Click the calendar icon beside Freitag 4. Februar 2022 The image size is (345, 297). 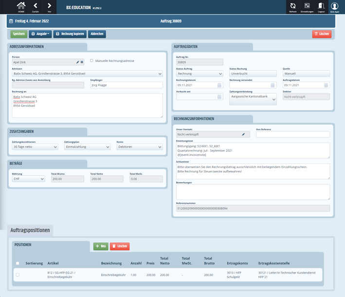(11, 21)
